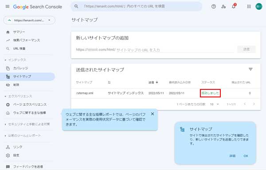The height and width of the screenshot is (170, 266).
Task: Open 設定 in sidebar
Action: 16,155
